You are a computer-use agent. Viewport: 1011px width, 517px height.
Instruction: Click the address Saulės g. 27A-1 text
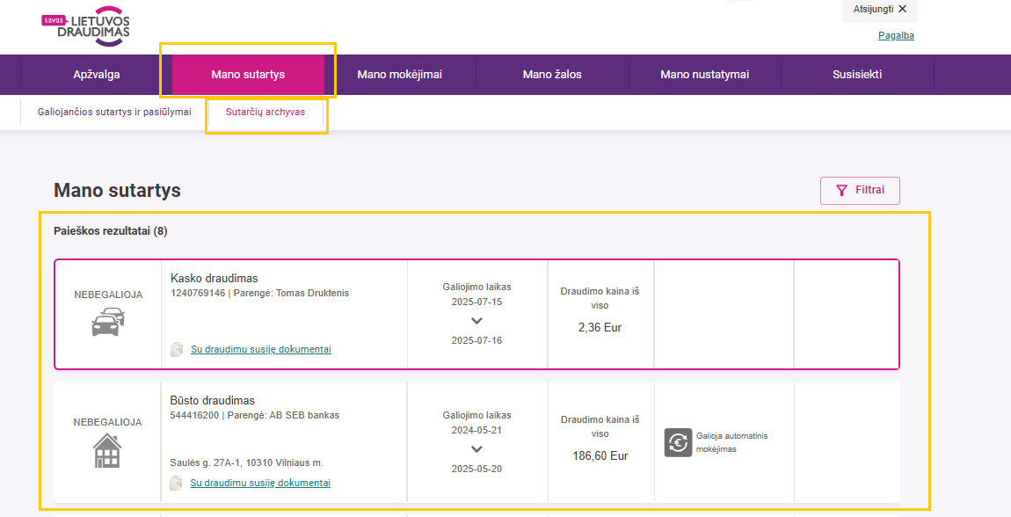point(247,462)
